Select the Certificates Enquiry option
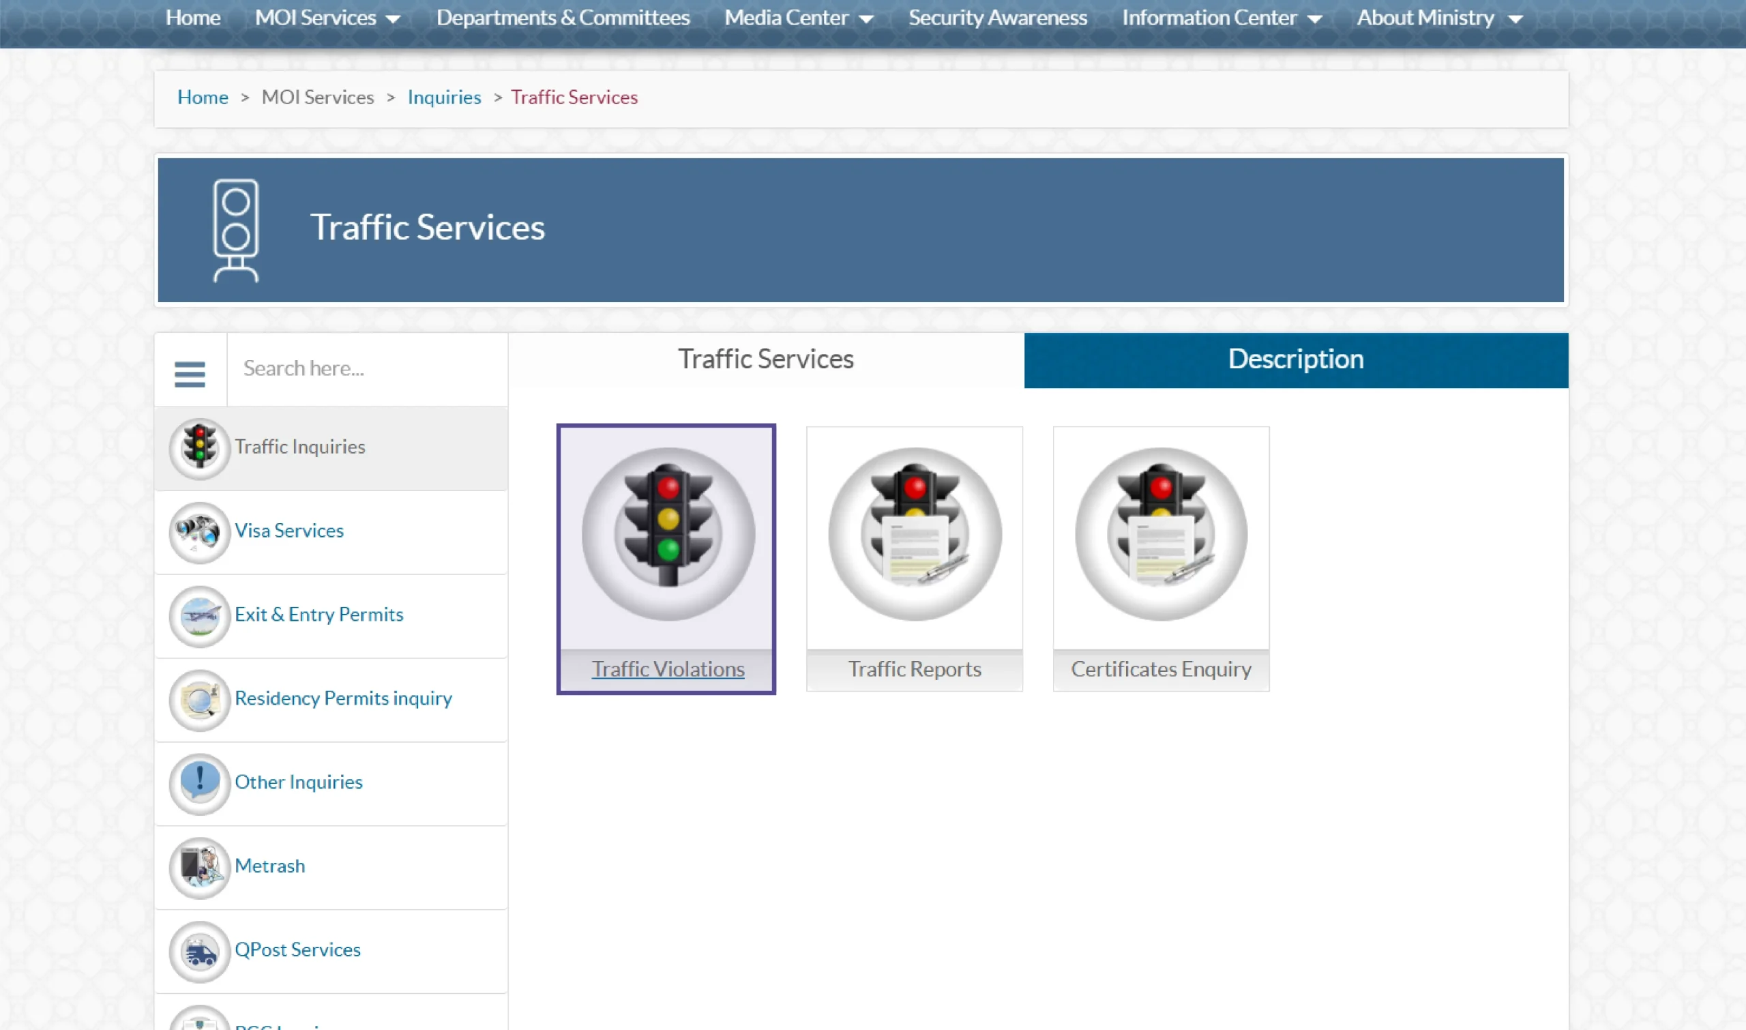 tap(1160, 557)
